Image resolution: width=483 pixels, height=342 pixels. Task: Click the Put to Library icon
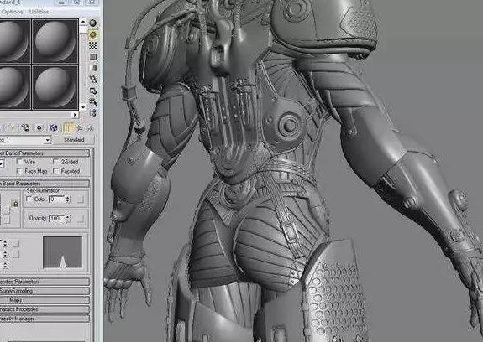point(25,127)
